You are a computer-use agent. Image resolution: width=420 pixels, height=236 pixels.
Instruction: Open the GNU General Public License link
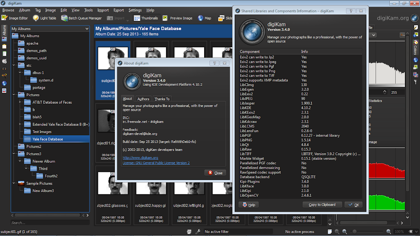click(x=156, y=163)
